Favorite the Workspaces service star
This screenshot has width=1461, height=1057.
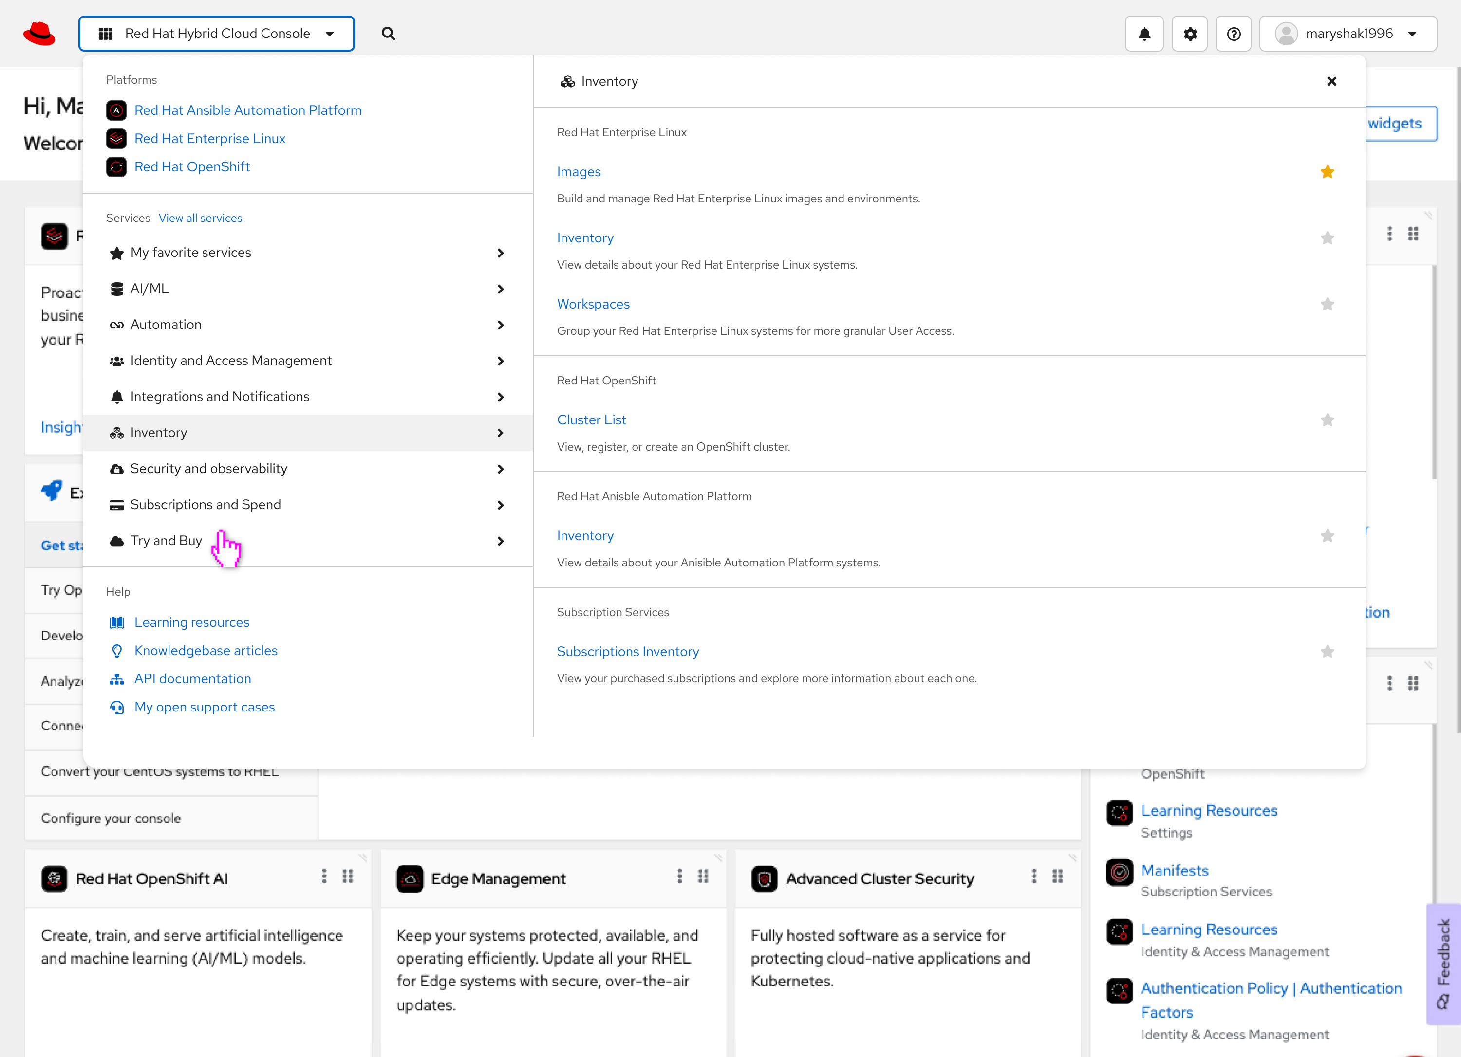coord(1327,304)
